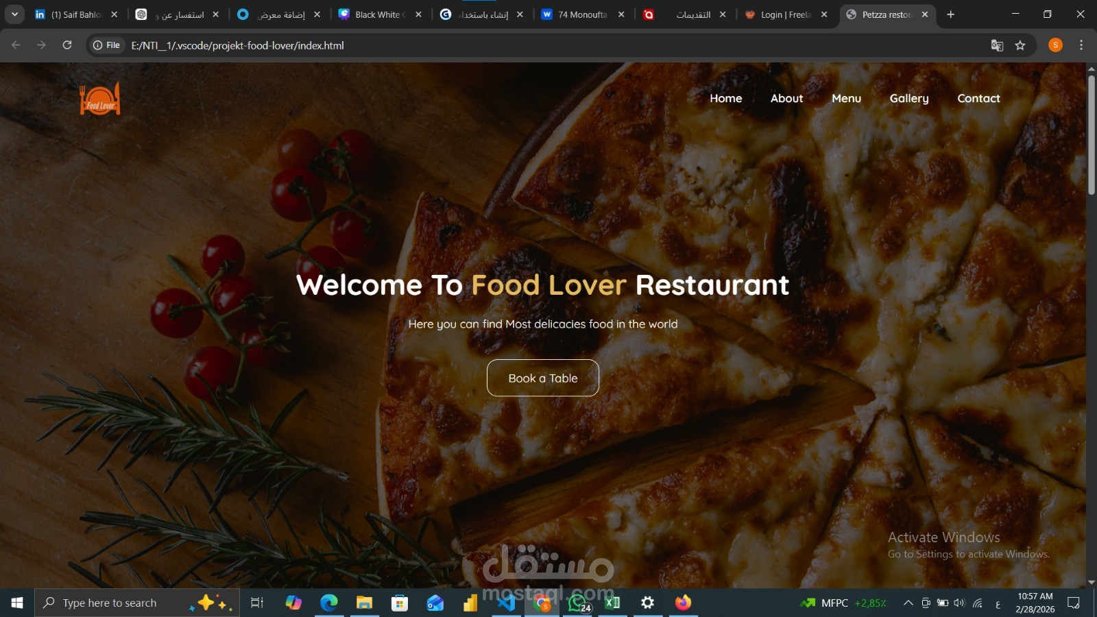Open the Gallery nav link
This screenshot has height=617, width=1097.
(x=909, y=98)
